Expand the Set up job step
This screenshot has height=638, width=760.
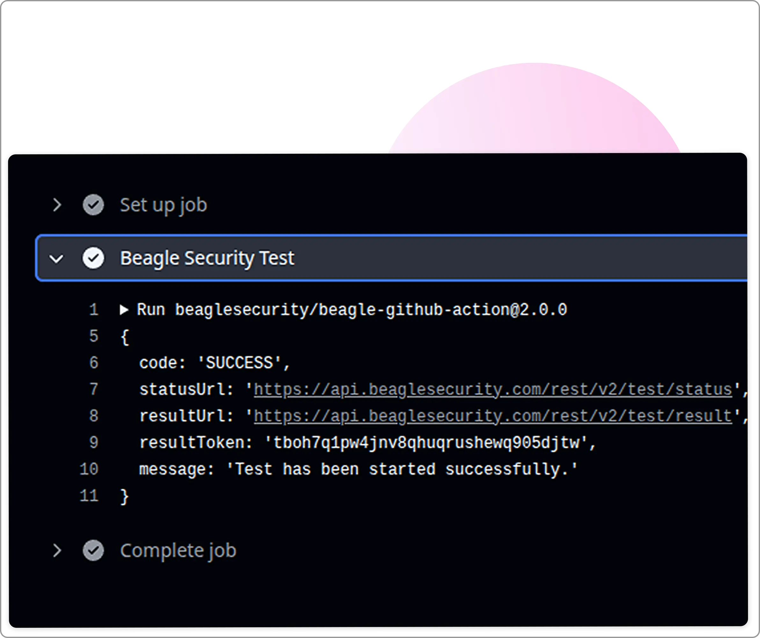click(x=57, y=205)
